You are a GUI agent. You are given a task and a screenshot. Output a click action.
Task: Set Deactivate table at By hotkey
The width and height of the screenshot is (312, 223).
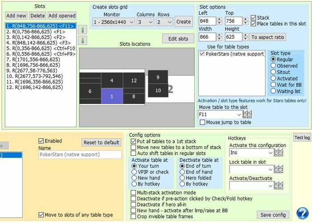click(182, 184)
